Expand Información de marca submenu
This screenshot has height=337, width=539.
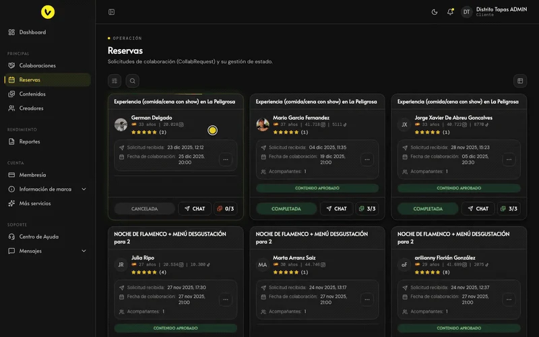click(x=48, y=189)
